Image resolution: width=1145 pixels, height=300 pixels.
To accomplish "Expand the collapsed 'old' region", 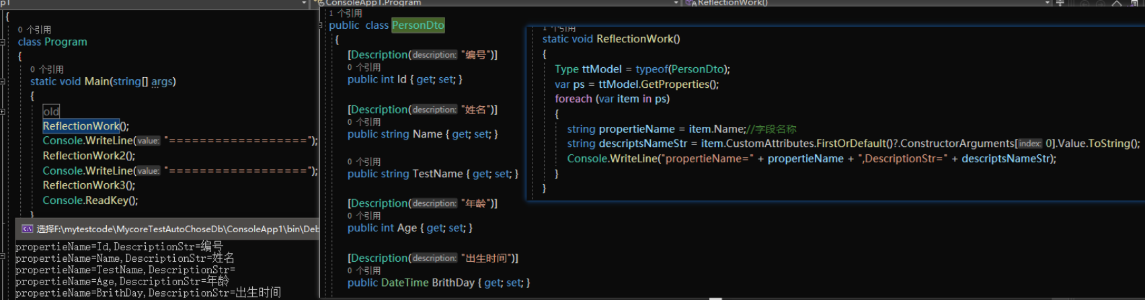I will pos(3,111).
